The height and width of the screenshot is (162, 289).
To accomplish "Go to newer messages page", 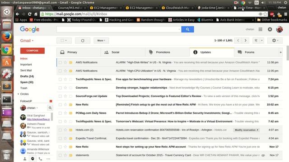I will [238, 40].
